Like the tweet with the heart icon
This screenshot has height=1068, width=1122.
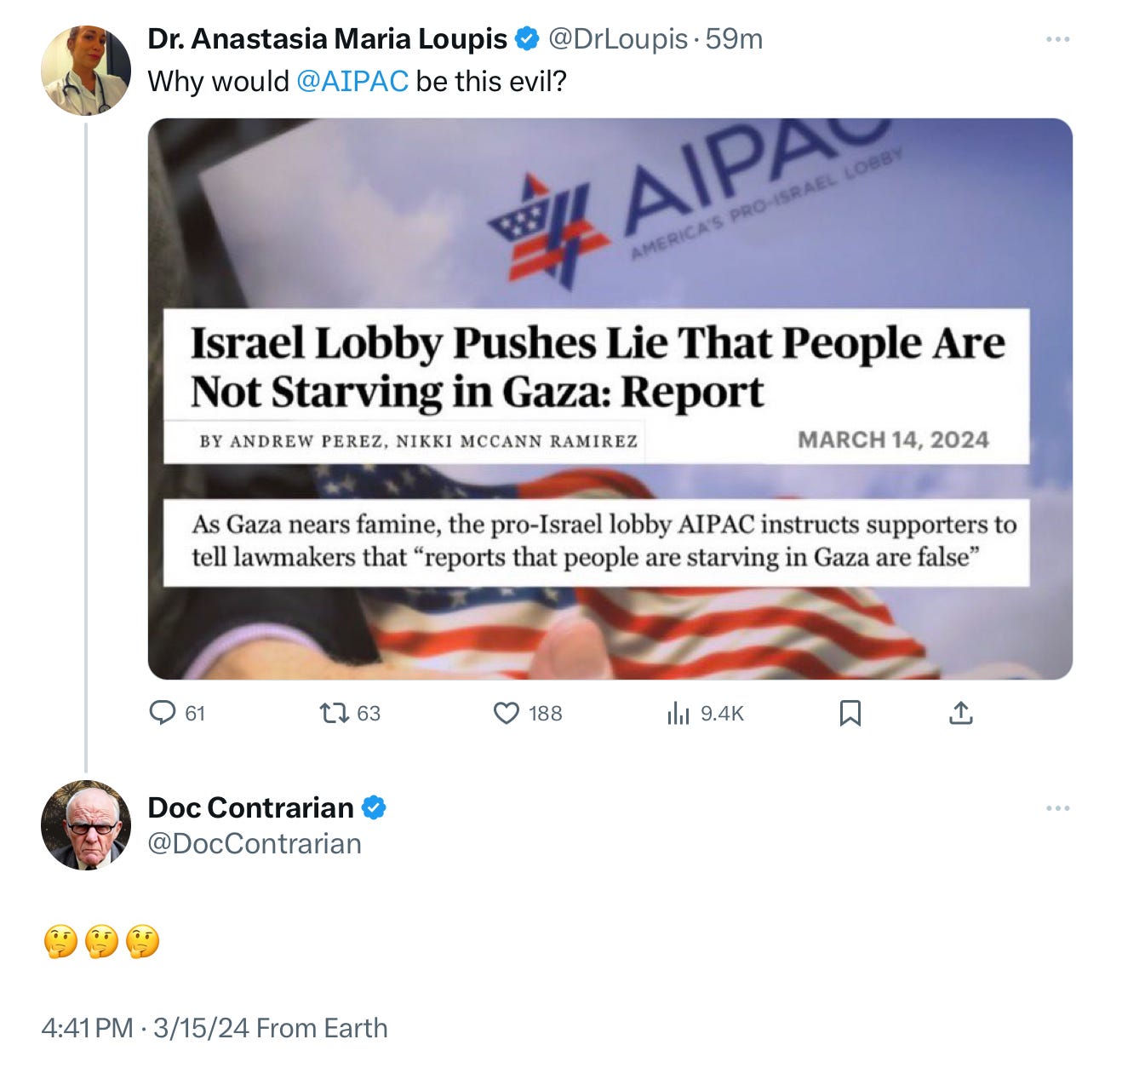(x=507, y=713)
